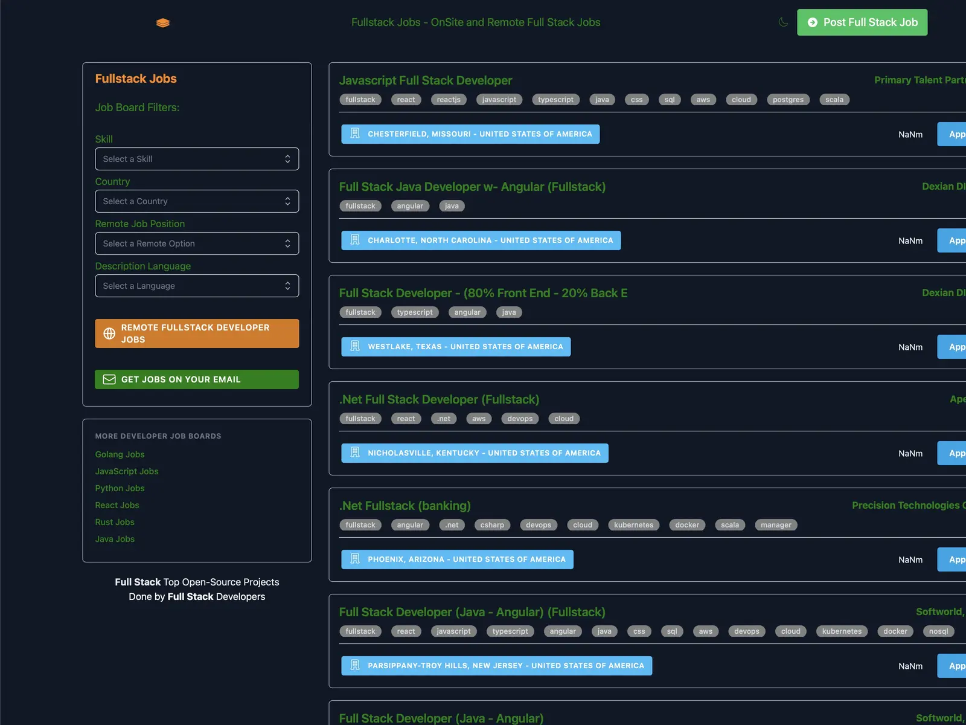Image resolution: width=966 pixels, height=725 pixels.
Task: Toggle dark mode with the moon icon
Action: coord(783,22)
